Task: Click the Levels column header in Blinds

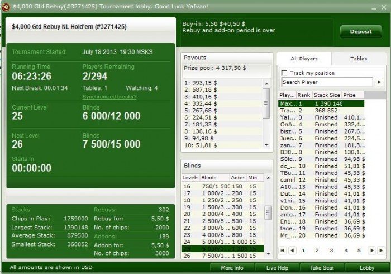Action: click(x=190, y=178)
